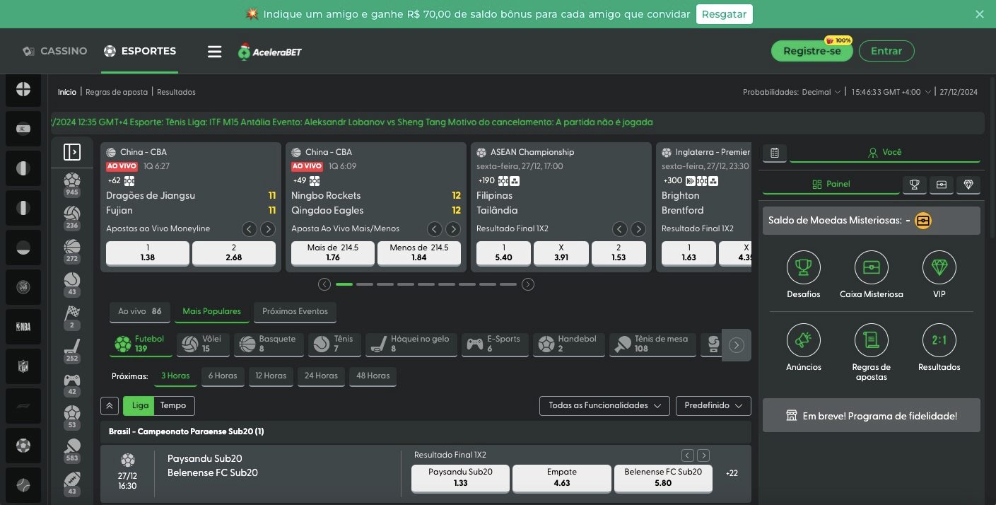The width and height of the screenshot is (996, 505).
Task: Close the referral promo banner
Action: [x=980, y=14]
